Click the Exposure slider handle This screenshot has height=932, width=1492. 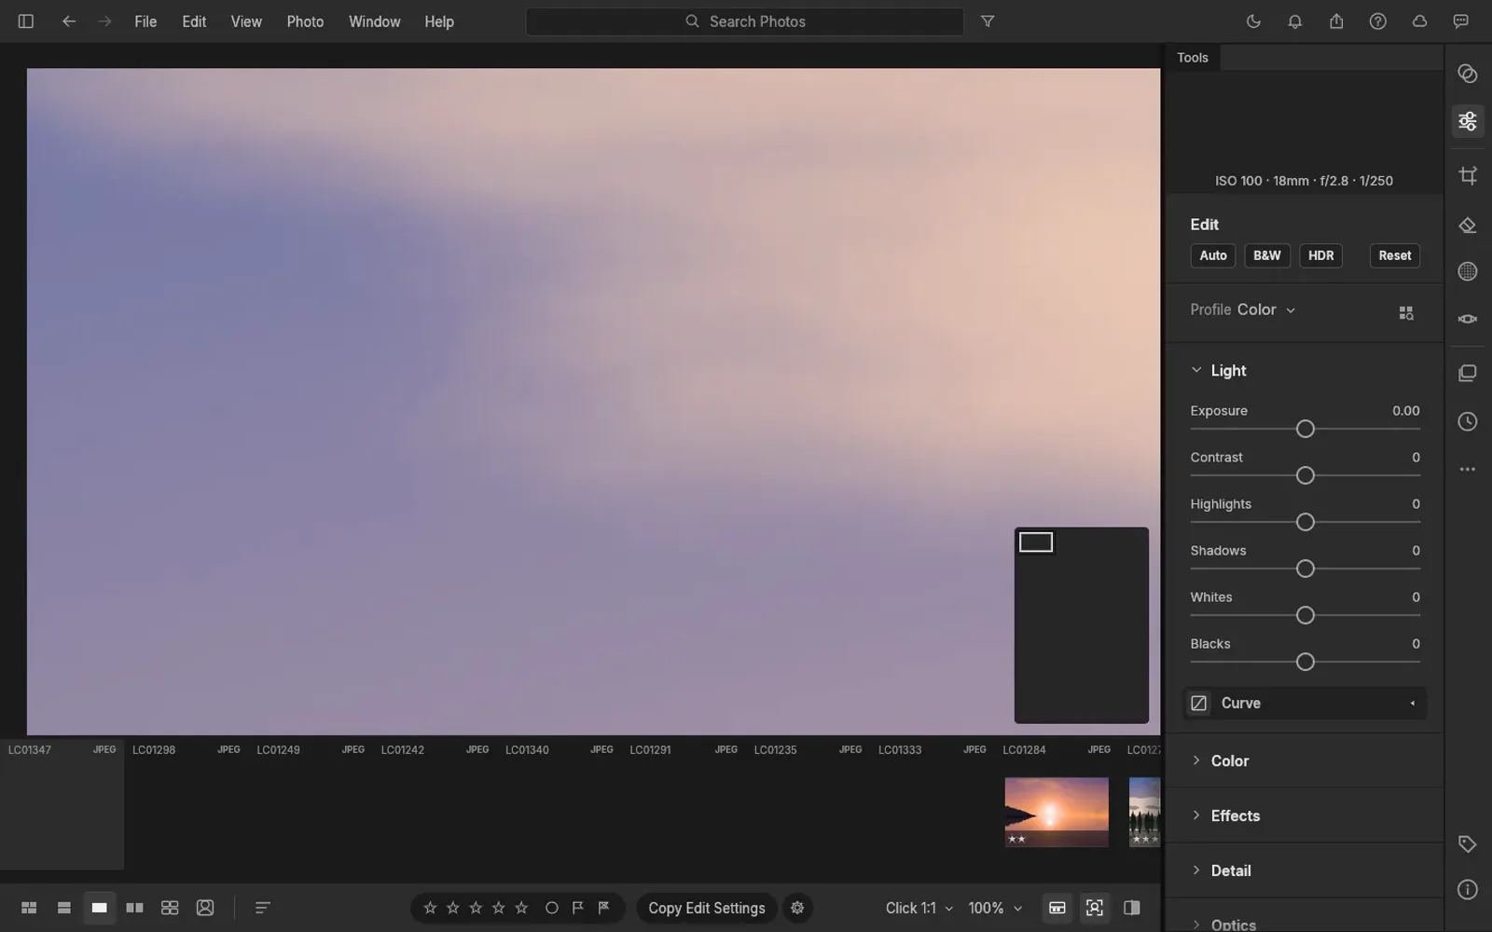[1305, 429]
